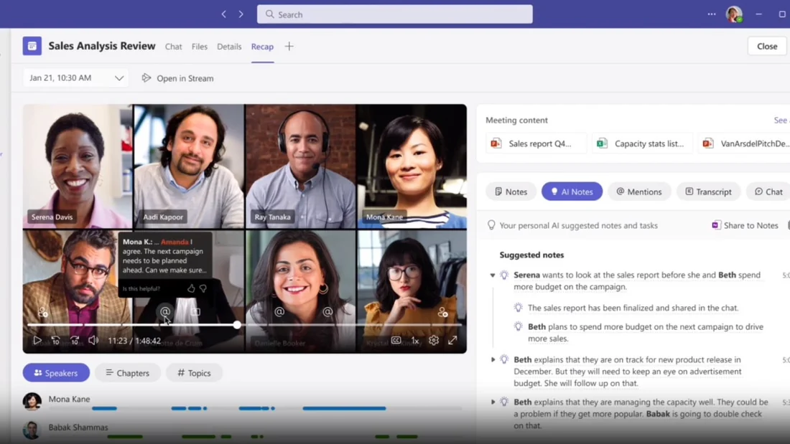Switch to the Files tab
The height and width of the screenshot is (444, 790).
(x=200, y=47)
